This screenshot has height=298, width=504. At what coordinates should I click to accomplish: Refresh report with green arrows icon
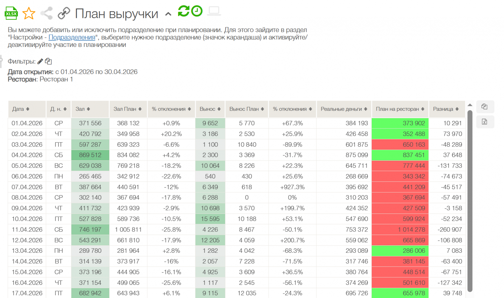pyautogui.click(x=184, y=11)
